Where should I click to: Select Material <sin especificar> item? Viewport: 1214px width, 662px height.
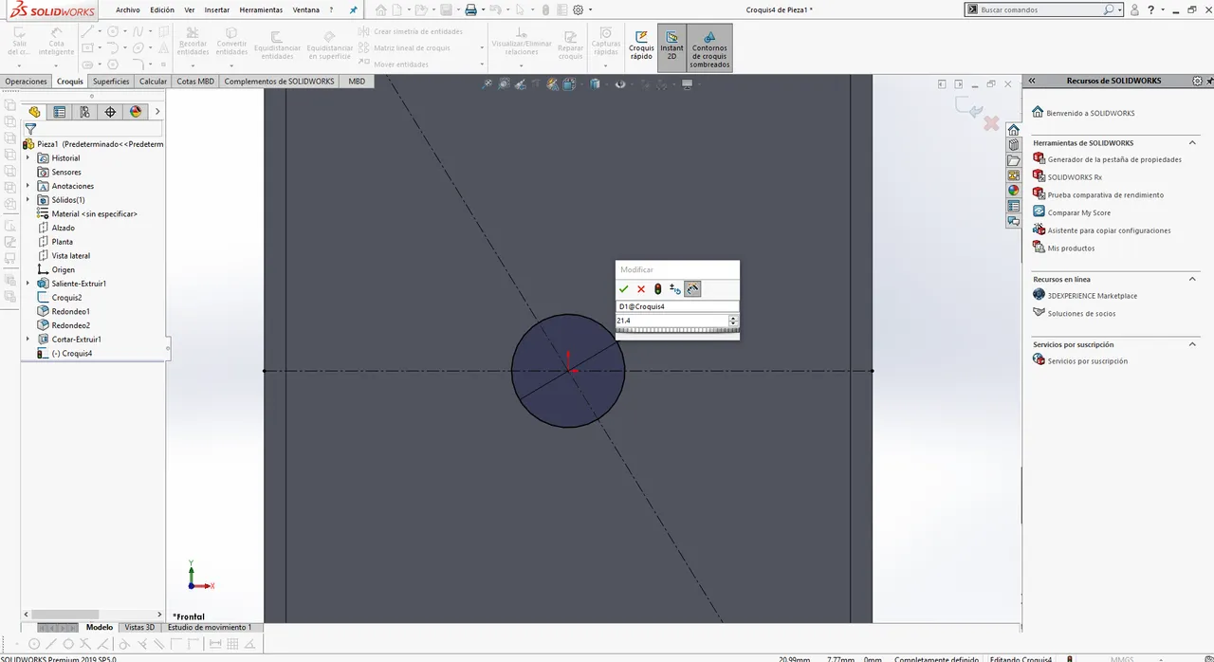(86, 214)
